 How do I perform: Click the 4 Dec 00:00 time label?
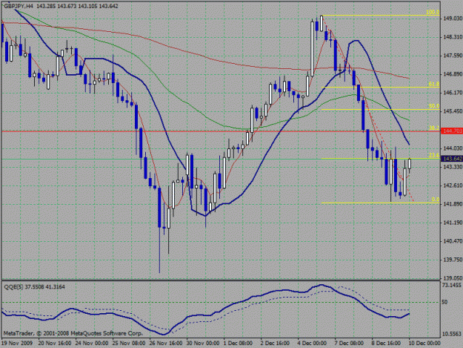pyautogui.click(x=312, y=344)
